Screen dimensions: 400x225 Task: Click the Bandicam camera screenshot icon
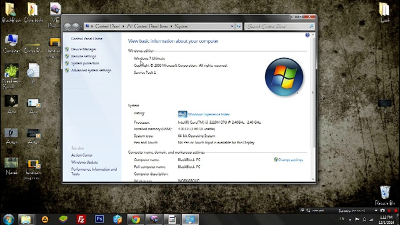(382, 211)
